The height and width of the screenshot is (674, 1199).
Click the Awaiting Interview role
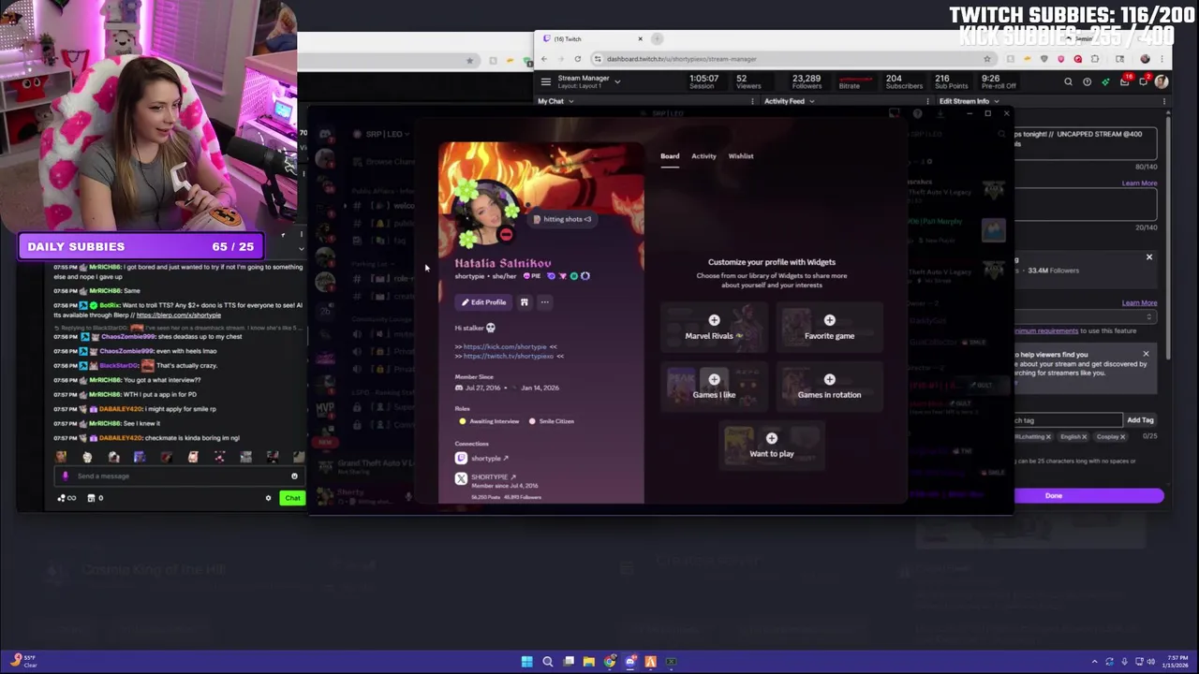coord(489,421)
